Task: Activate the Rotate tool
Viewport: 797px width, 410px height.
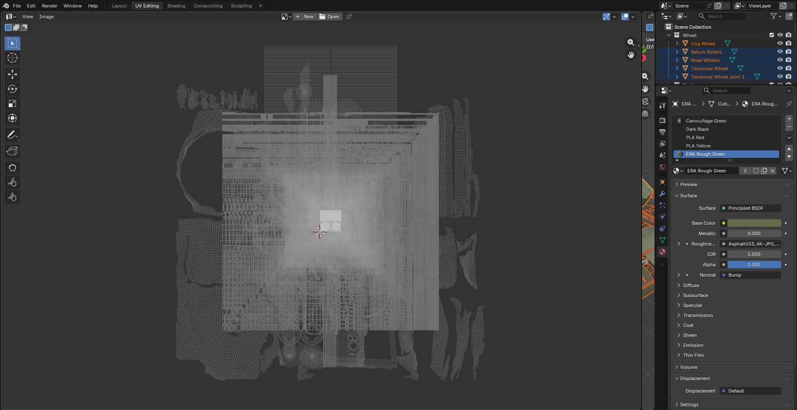Action: [12, 89]
